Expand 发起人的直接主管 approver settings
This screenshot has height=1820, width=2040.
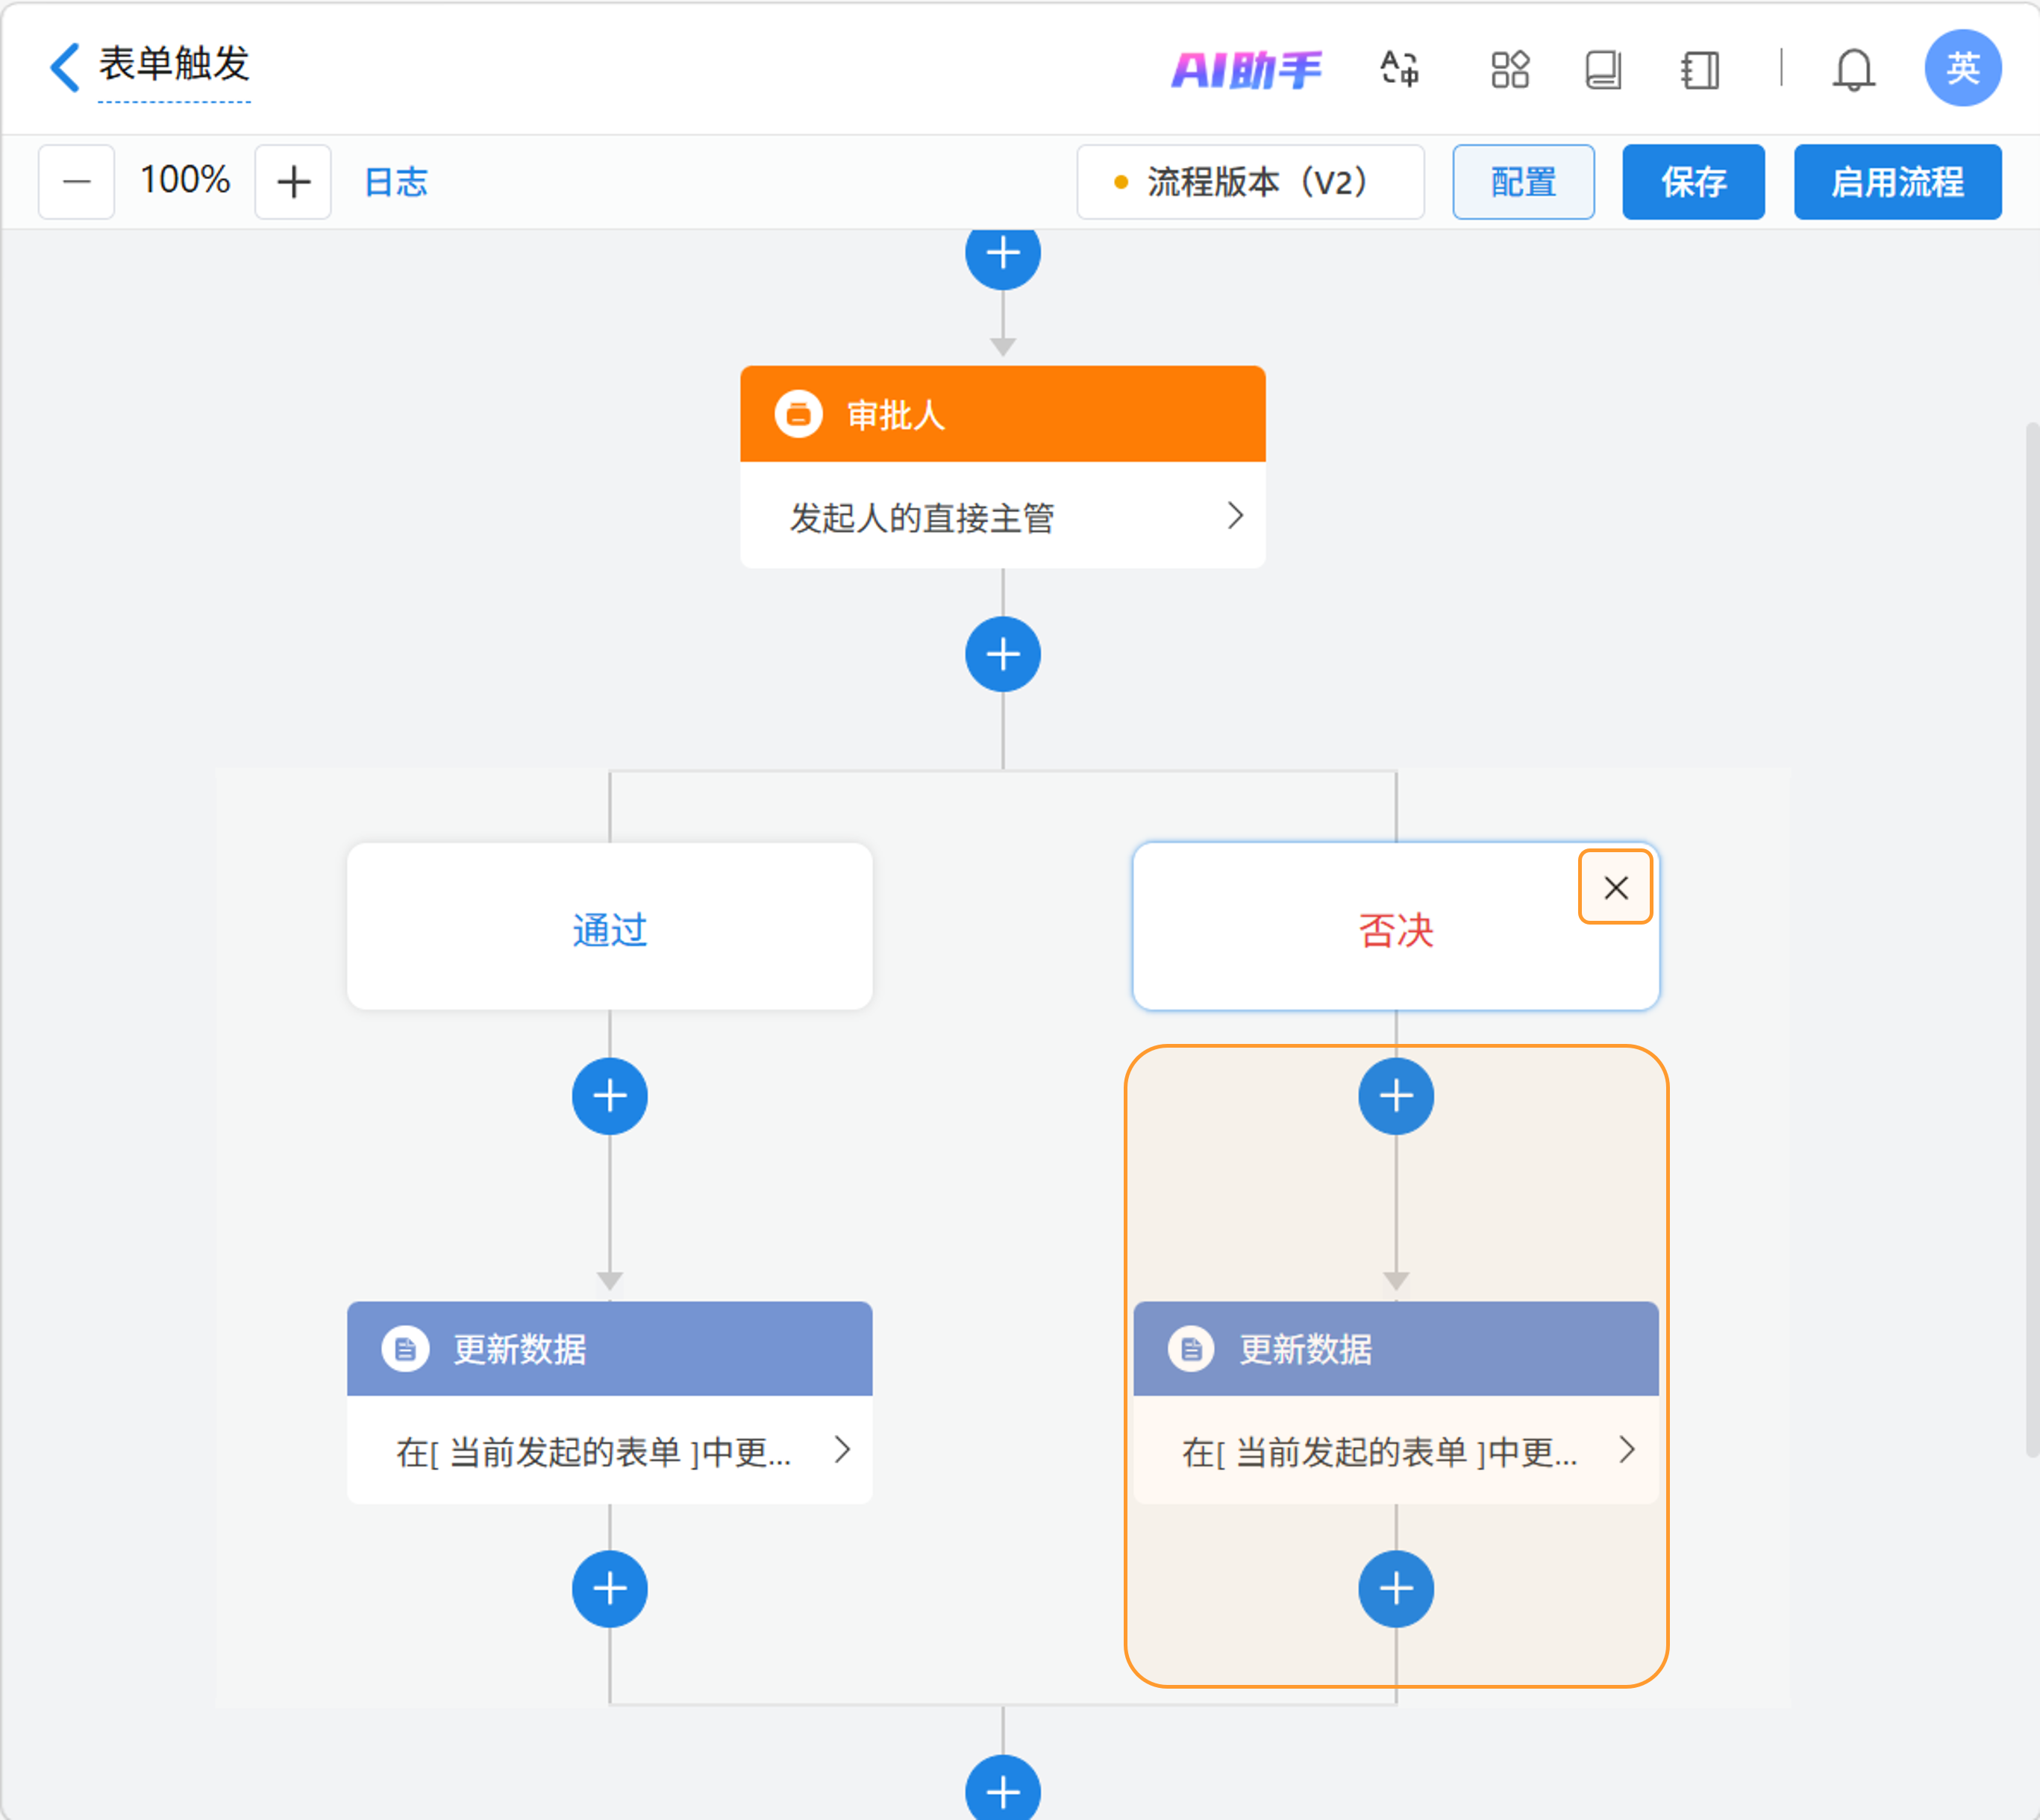click(x=1235, y=516)
